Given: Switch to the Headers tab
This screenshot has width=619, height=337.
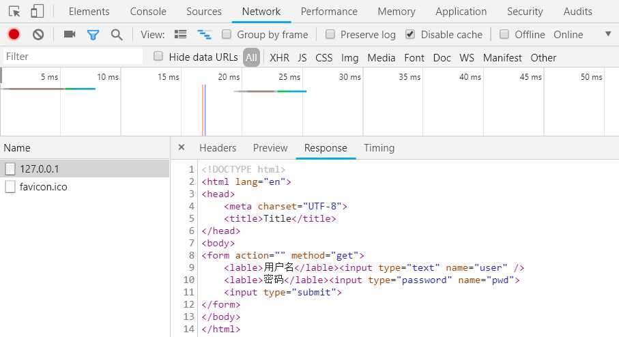Looking at the screenshot, I should [x=218, y=148].
